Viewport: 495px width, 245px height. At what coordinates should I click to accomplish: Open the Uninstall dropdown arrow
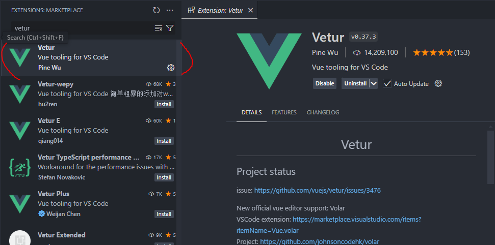coord(374,83)
